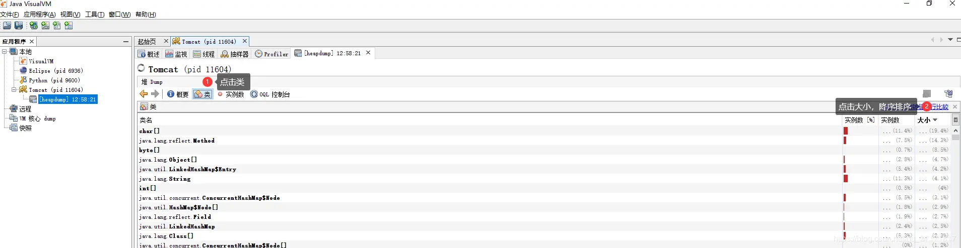Toggle the 类 classes view button

coord(202,94)
